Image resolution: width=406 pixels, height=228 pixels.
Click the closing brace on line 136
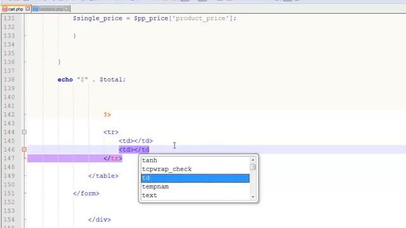(x=59, y=62)
